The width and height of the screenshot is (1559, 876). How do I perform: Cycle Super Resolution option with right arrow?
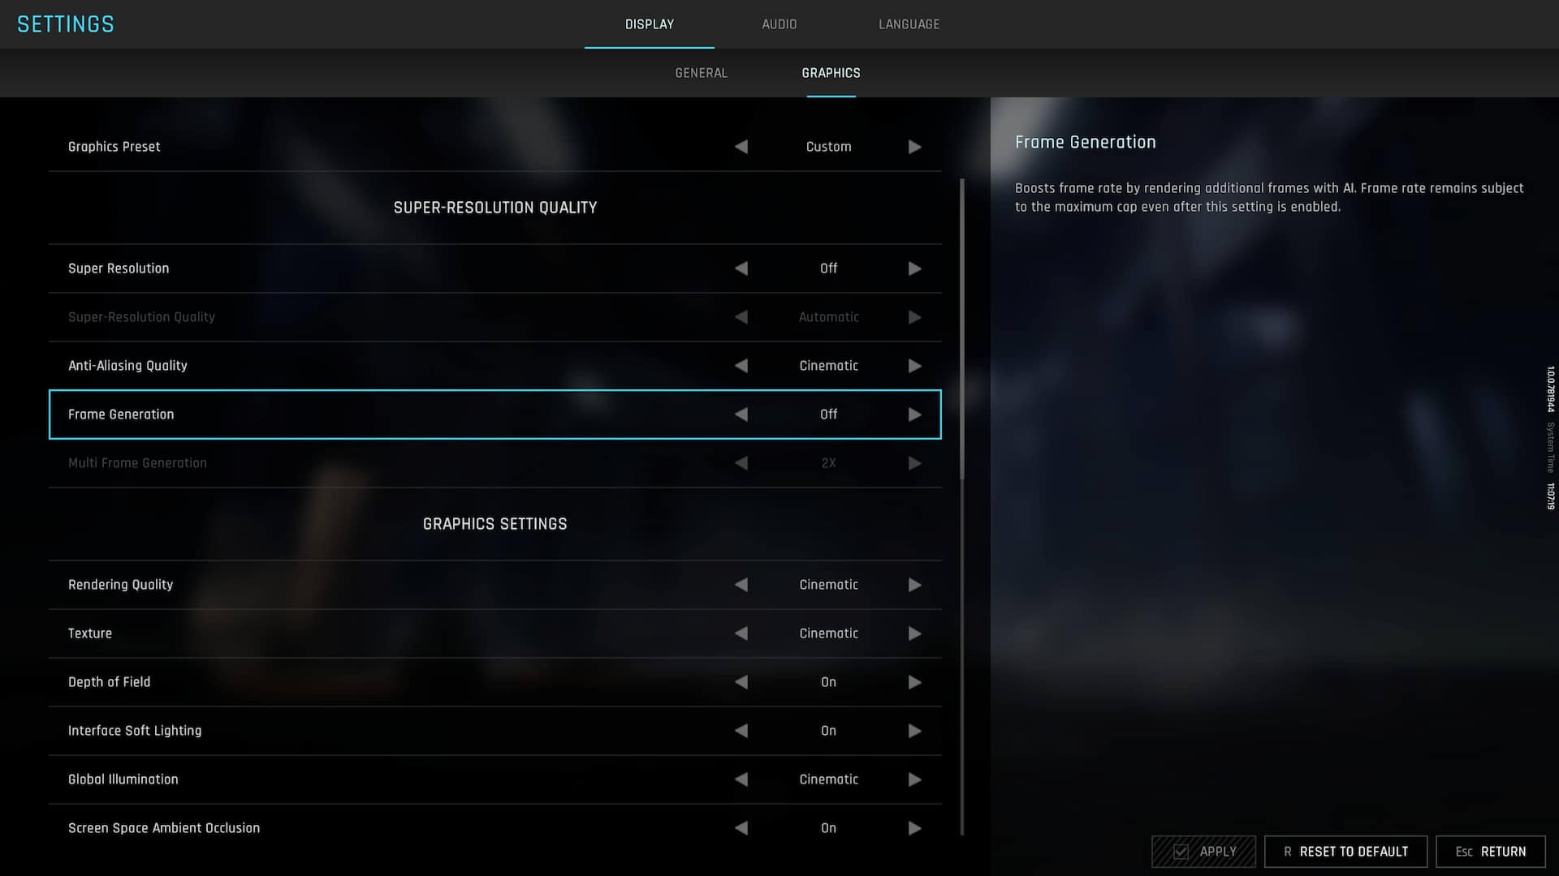pyautogui.click(x=914, y=268)
